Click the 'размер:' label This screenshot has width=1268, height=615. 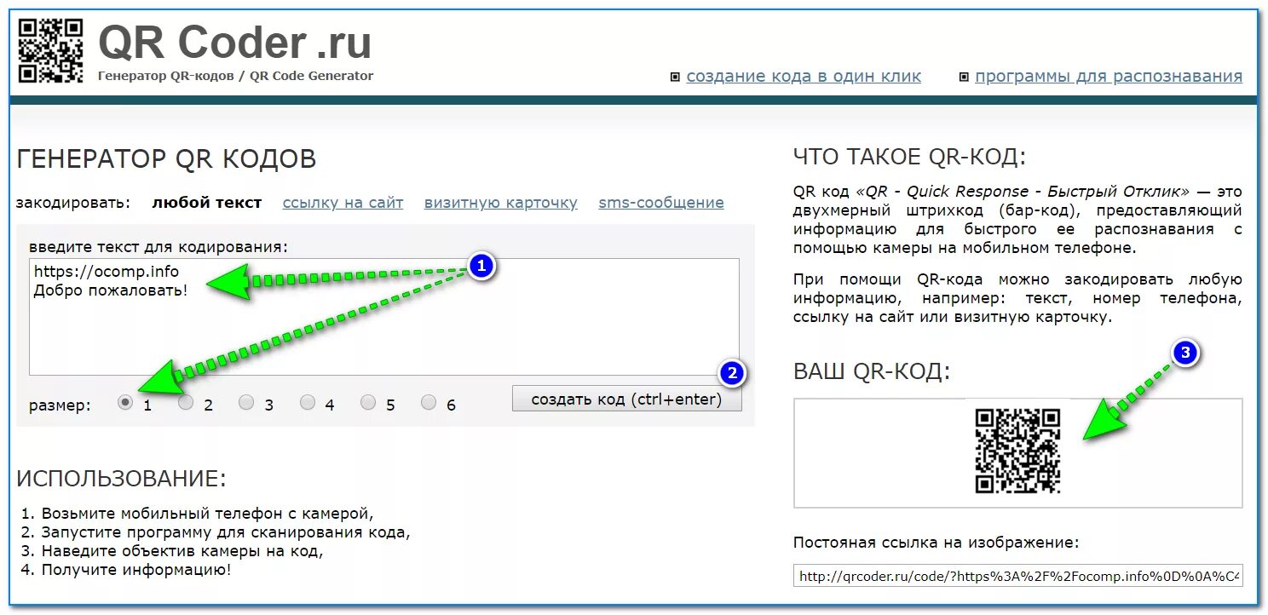click(x=59, y=405)
